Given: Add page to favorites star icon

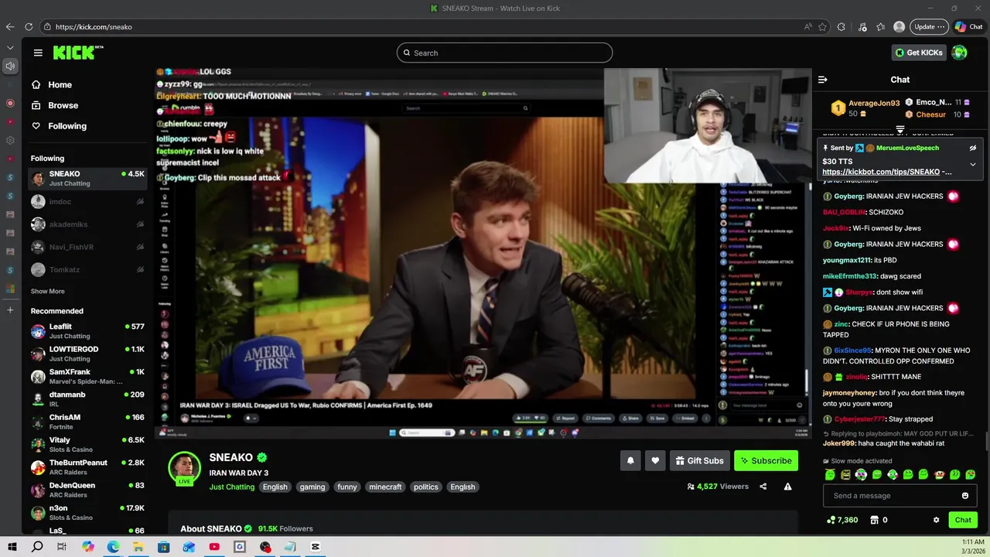Looking at the screenshot, I should 822,26.
